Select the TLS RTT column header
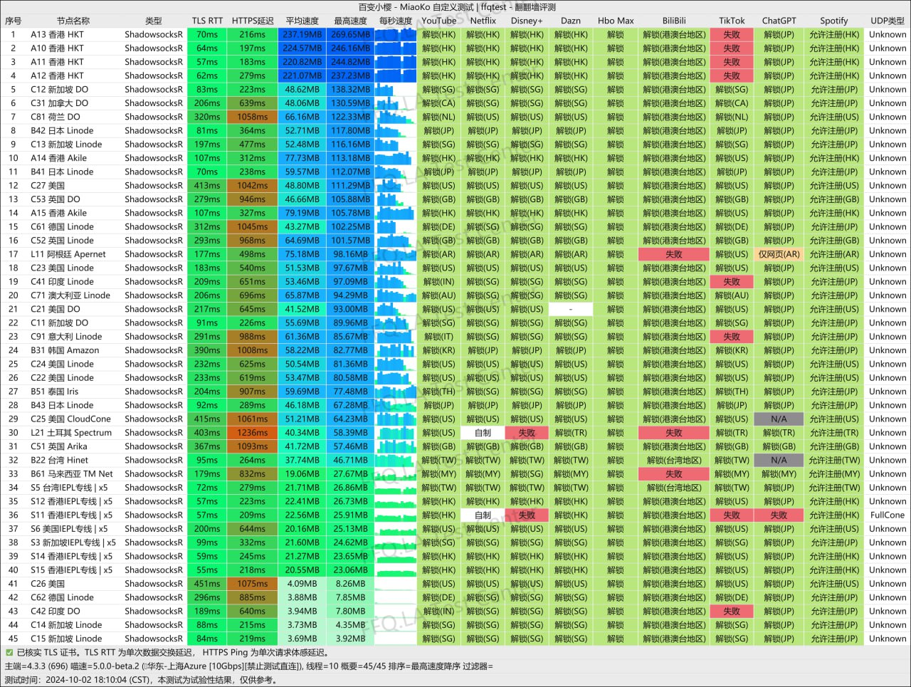This screenshot has height=687, width=911. [x=207, y=21]
